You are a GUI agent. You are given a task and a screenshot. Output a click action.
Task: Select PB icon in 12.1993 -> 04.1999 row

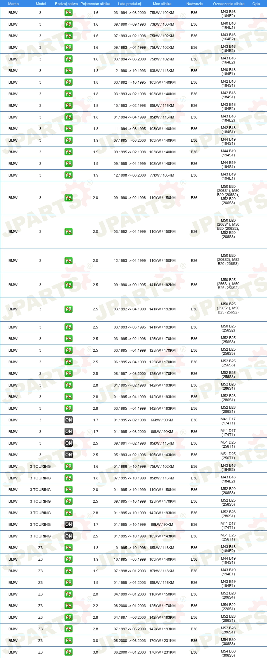tap(69, 261)
